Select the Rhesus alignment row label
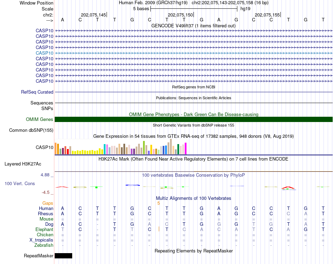This screenshot has height=264, width=333. (x=46, y=214)
